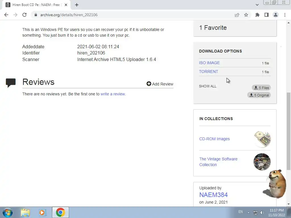Viewport: 291px width, 218px height.
Task: Click the 5 Original download button
Action: pos(259,95)
